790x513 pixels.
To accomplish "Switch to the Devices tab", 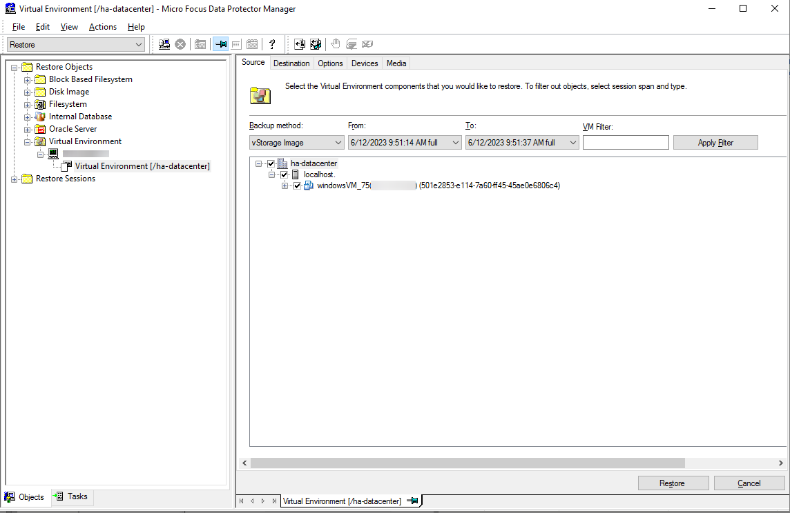I will coord(364,63).
